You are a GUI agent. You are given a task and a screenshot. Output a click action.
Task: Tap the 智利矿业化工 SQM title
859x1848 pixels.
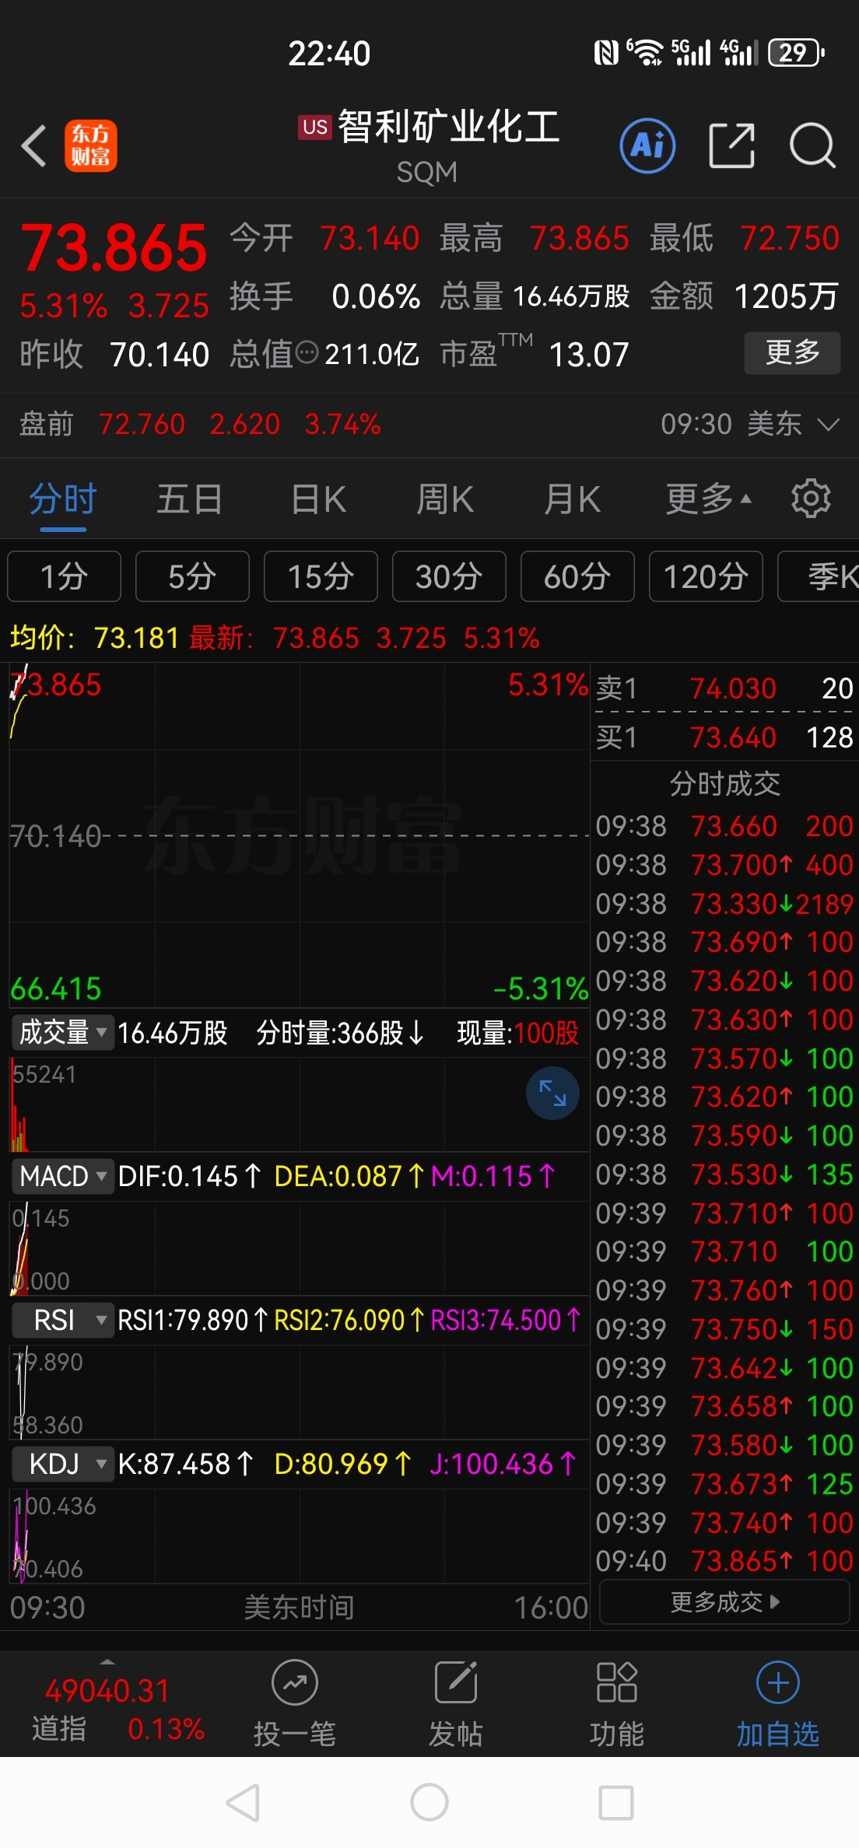[429, 145]
